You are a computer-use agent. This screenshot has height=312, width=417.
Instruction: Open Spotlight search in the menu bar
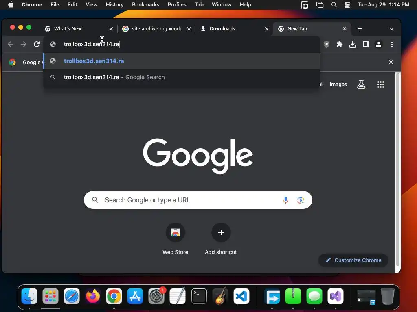point(334,5)
